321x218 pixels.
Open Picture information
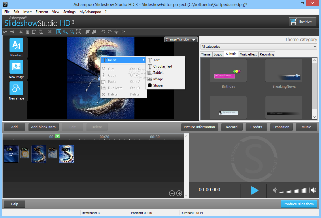pyautogui.click(x=199, y=127)
